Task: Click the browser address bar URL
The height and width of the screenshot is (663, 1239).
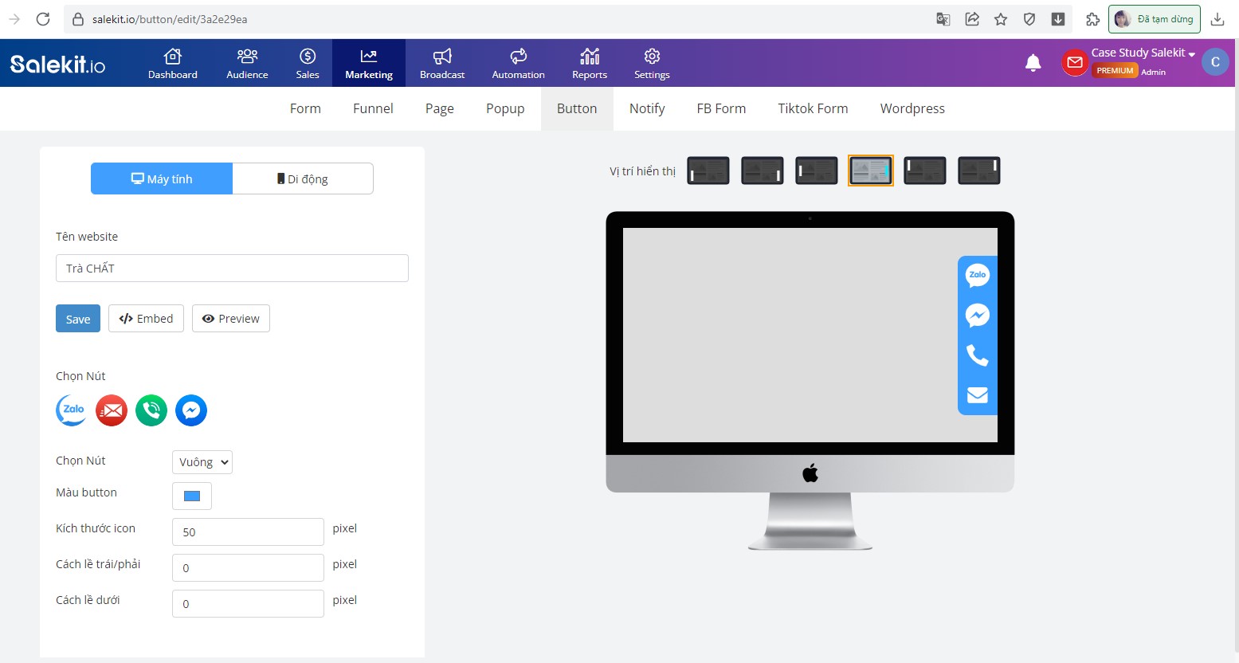Action: 170,19
